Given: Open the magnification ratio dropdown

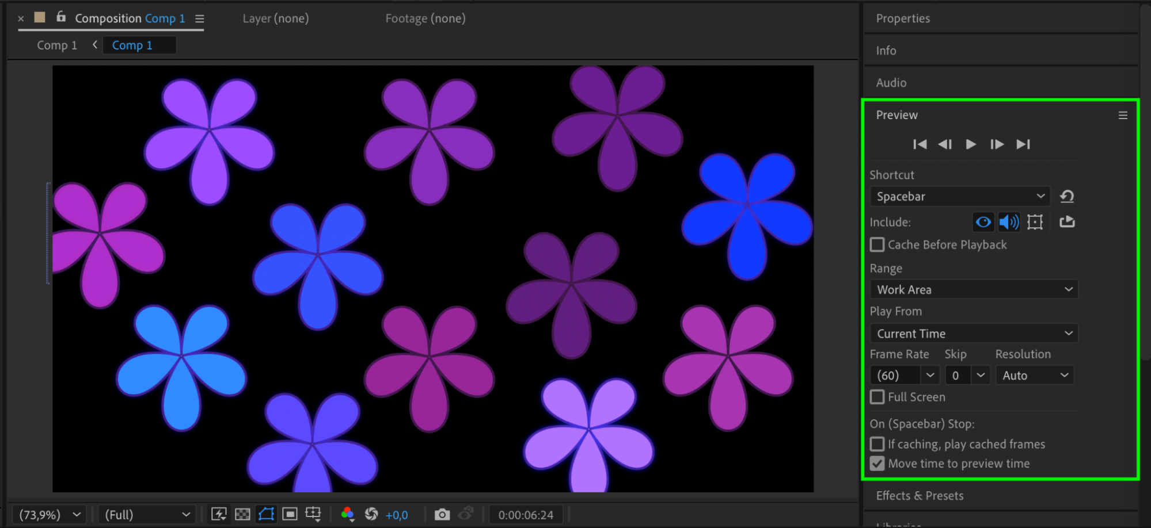Looking at the screenshot, I should 50,514.
